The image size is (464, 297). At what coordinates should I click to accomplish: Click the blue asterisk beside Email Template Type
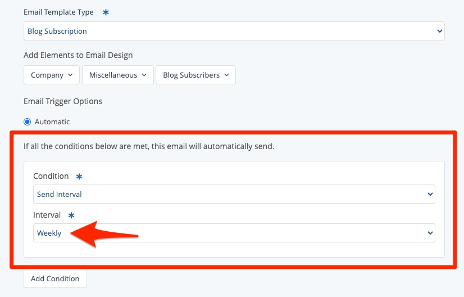click(x=106, y=12)
